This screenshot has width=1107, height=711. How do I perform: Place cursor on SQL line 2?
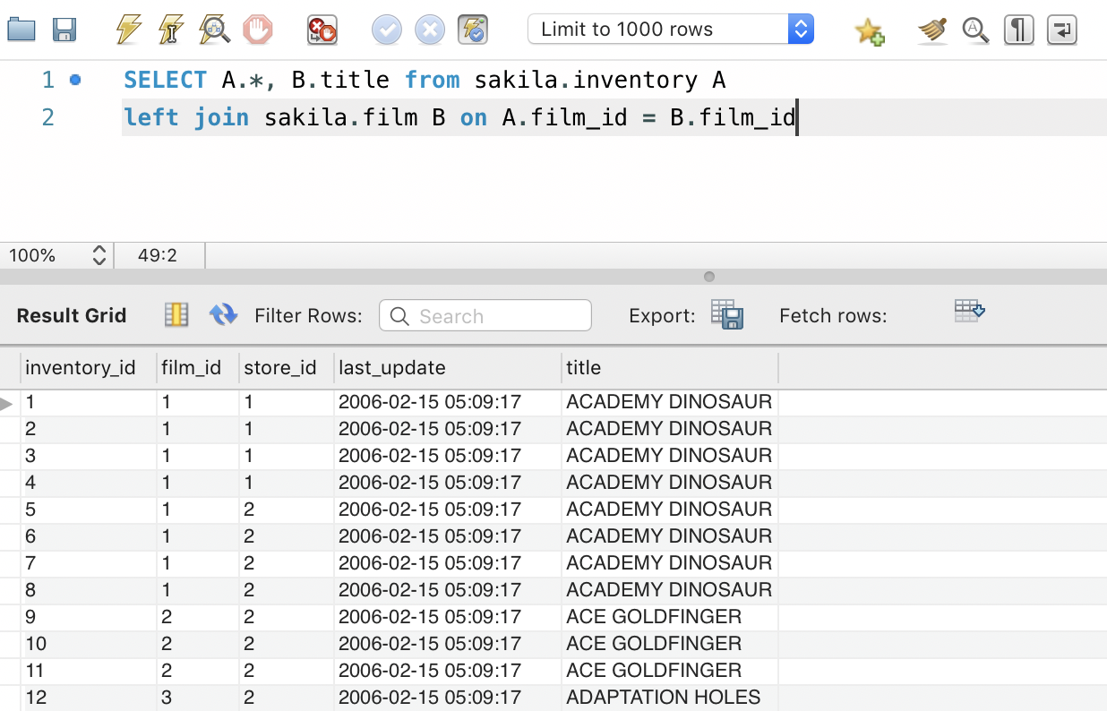[614, 117]
